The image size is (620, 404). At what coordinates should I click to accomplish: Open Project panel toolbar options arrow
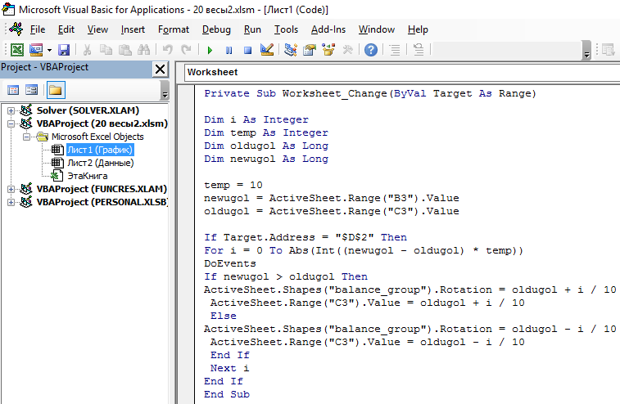click(x=165, y=91)
